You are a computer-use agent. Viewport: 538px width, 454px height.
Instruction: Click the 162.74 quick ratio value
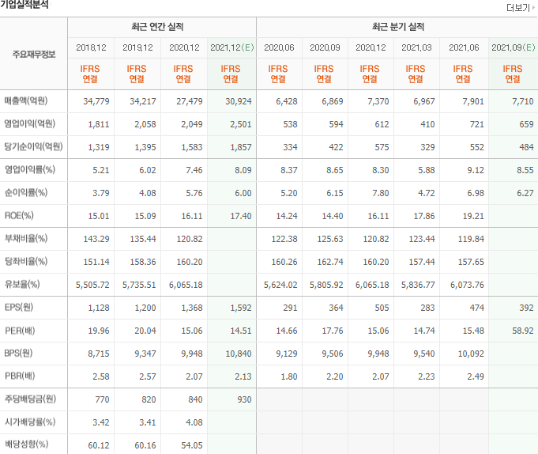[330, 262]
